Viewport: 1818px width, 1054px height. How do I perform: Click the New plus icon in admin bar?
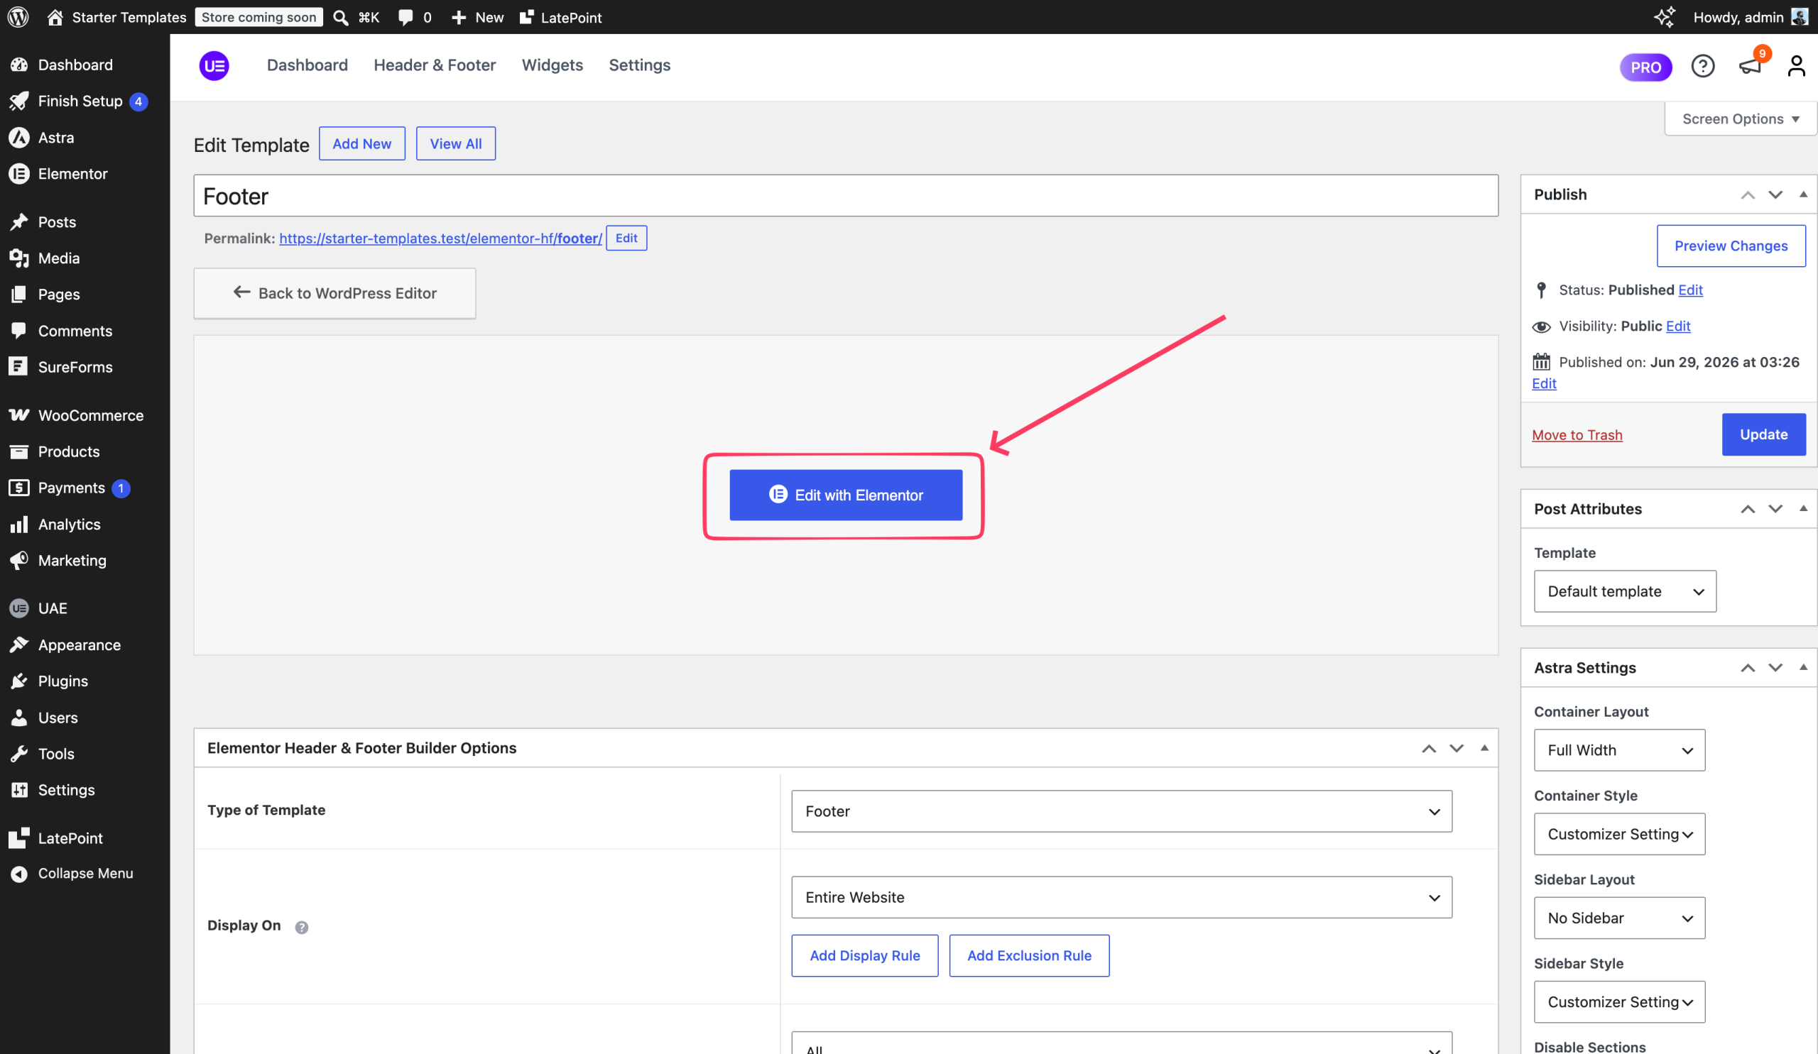(458, 17)
